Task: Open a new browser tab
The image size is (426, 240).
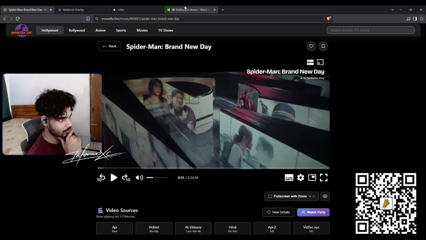Action: point(223,10)
